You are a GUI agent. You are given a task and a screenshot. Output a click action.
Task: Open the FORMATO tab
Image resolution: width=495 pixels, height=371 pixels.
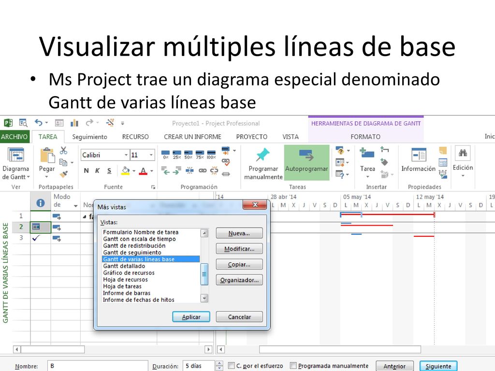(x=365, y=137)
